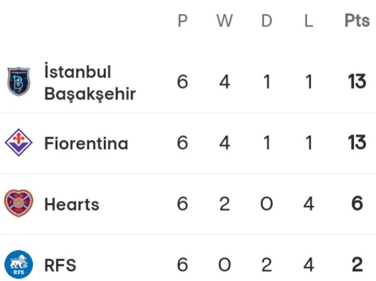Click Hearts' 6 points value
Image resolution: width=376 pixels, height=281 pixels.
357,203
